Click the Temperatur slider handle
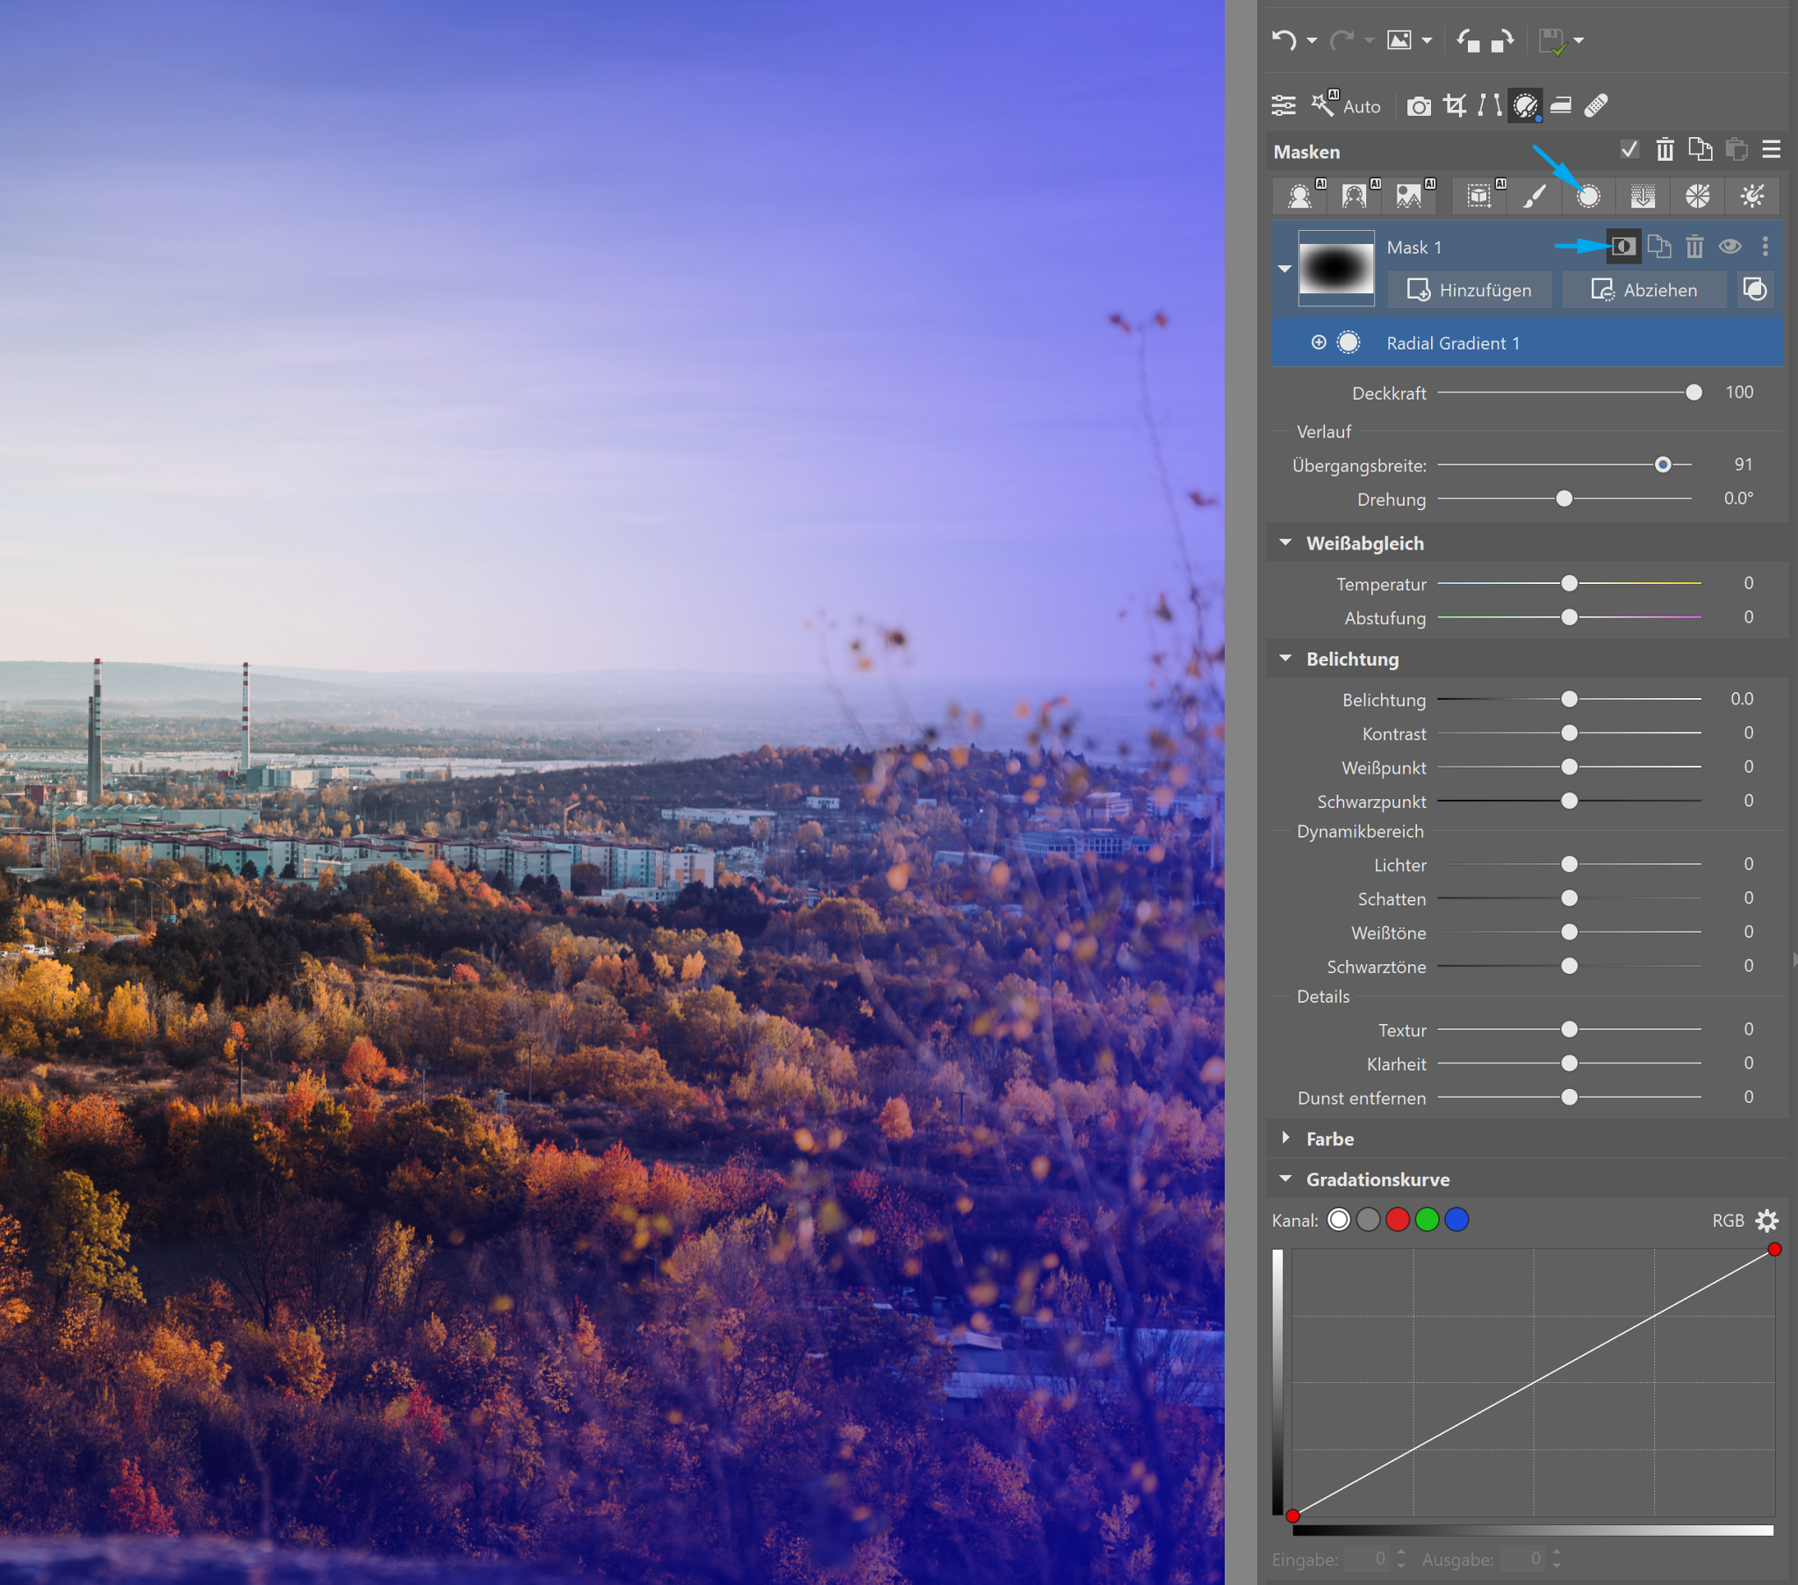 tap(1569, 583)
